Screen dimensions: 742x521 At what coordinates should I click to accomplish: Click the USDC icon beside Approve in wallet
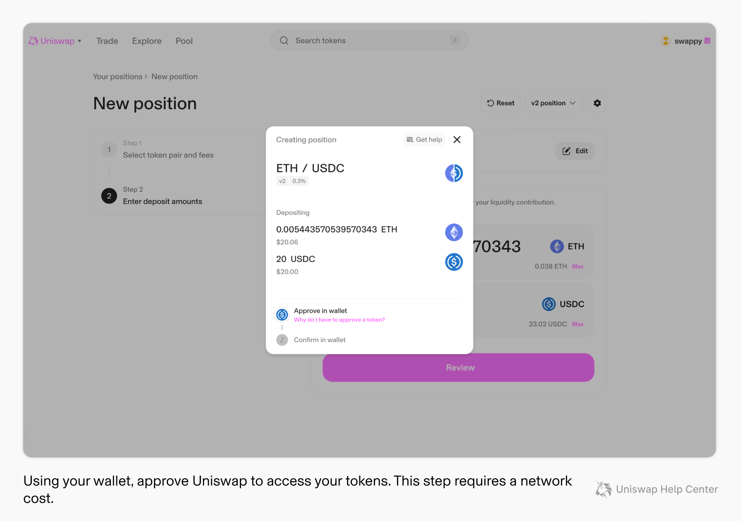[282, 315]
